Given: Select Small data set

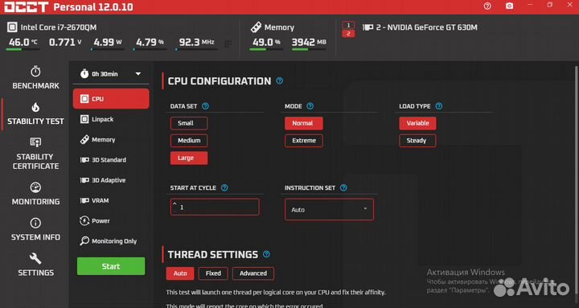Looking at the screenshot, I should point(189,123).
